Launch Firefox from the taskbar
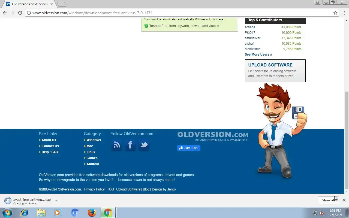 pyautogui.click(x=92, y=213)
